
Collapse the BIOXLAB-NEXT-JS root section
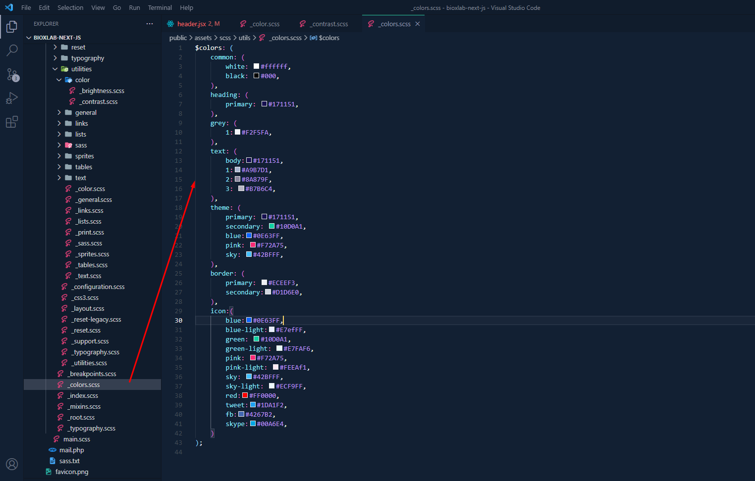pos(29,38)
